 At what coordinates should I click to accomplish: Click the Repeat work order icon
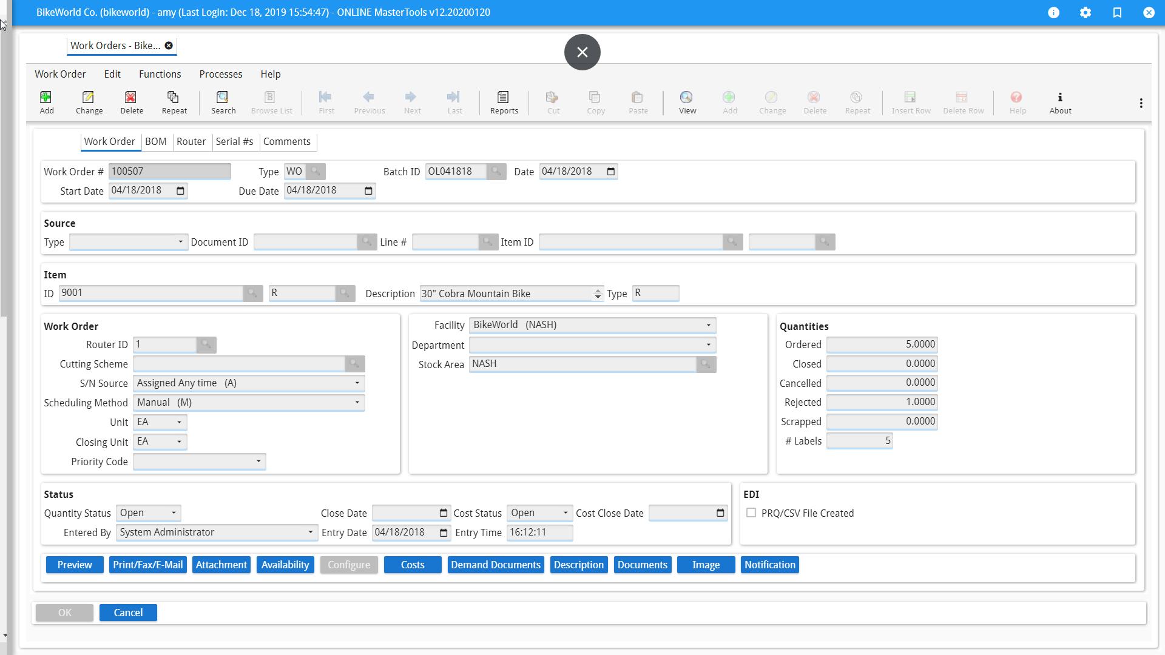[174, 102]
